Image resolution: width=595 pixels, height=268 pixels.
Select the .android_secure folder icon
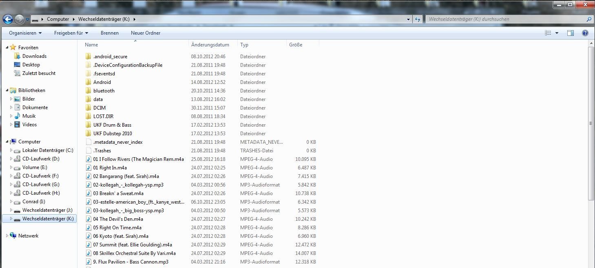coord(88,57)
